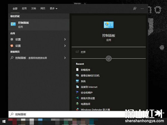Click the Windows Defender firewall icon
The height and width of the screenshot is (125, 167).
tap(77, 109)
